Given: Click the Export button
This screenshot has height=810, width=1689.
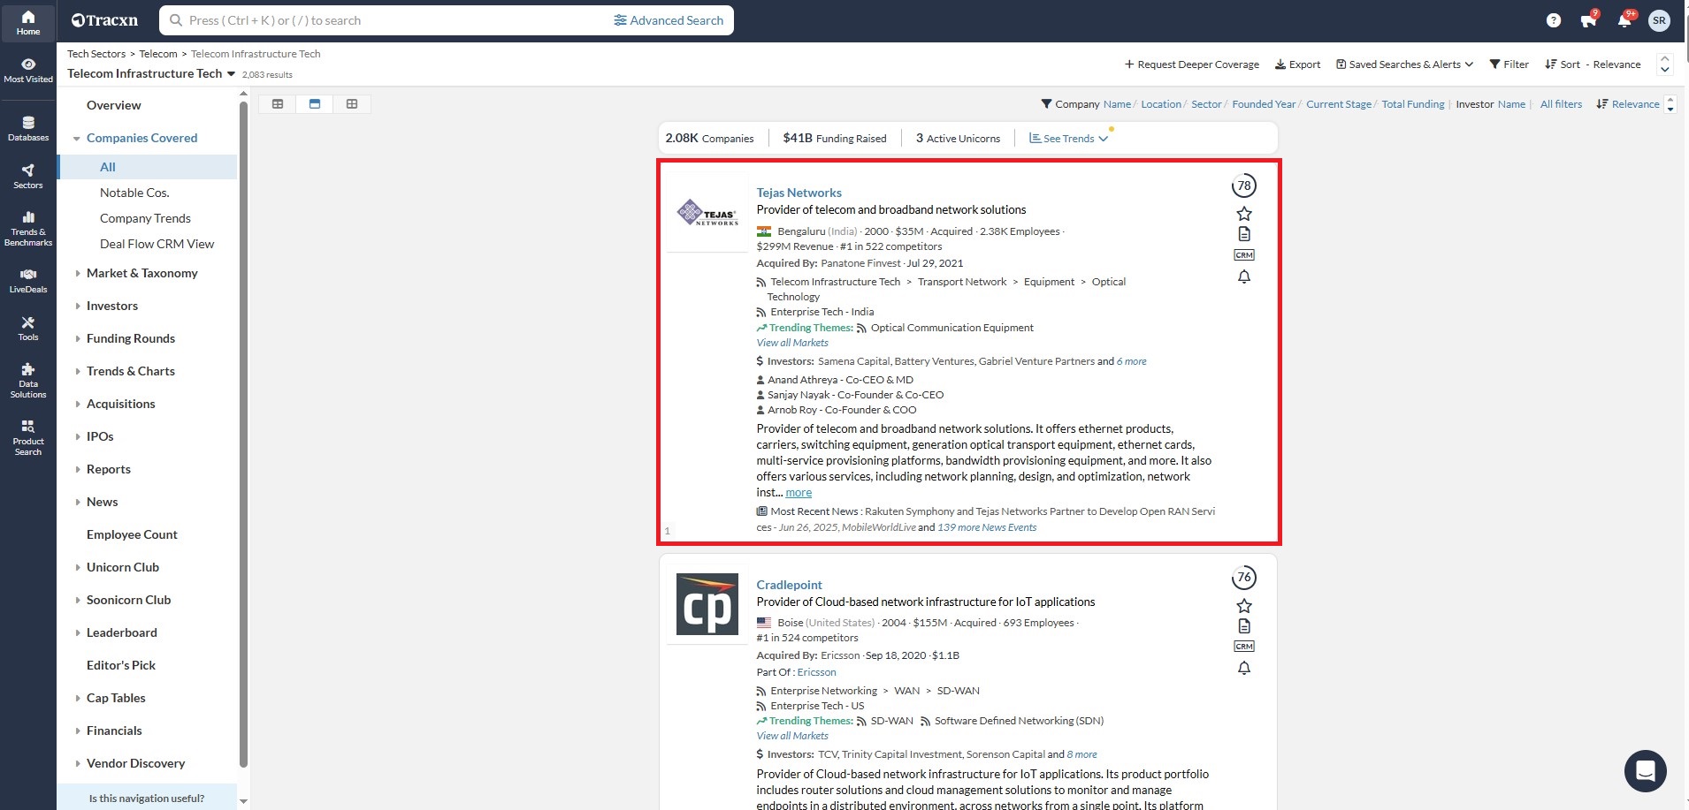Looking at the screenshot, I should coord(1297,64).
